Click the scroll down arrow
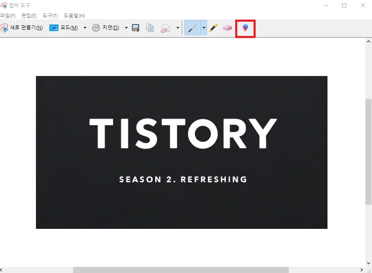The width and height of the screenshot is (372, 273). pyautogui.click(x=368, y=263)
